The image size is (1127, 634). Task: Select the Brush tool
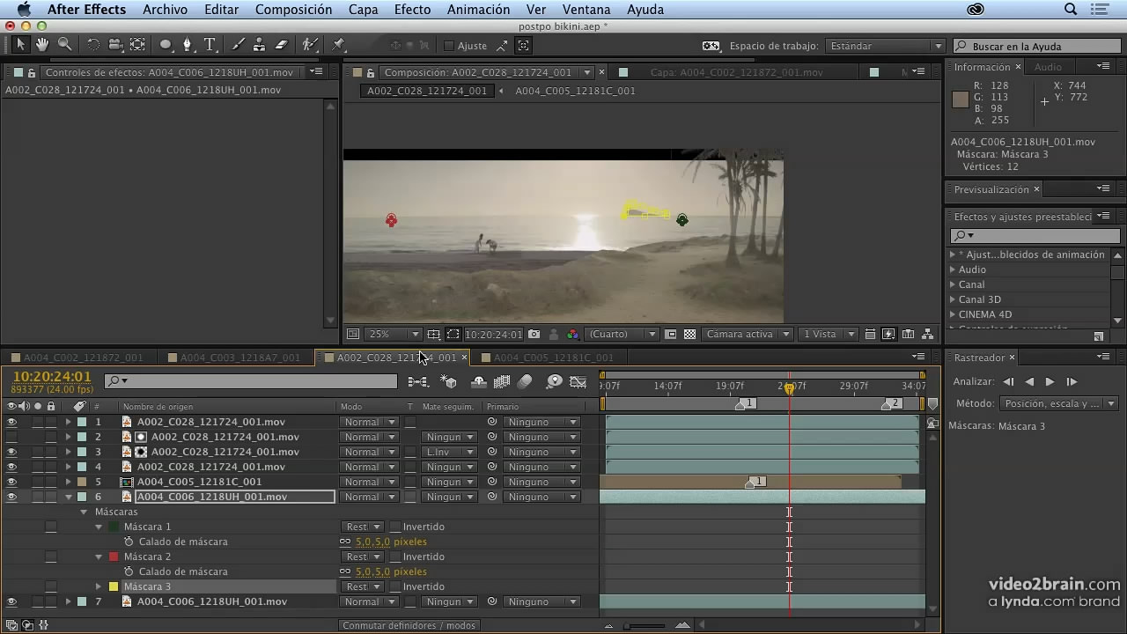tap(238, 45)
